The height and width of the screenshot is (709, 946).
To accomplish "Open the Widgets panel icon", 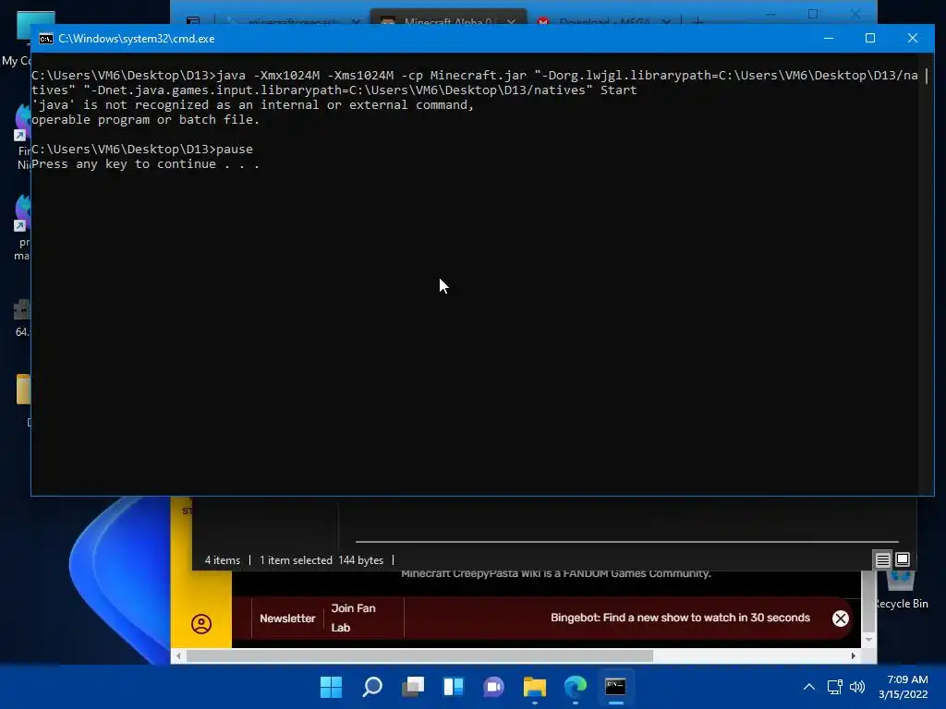I will tap(453, 687).
